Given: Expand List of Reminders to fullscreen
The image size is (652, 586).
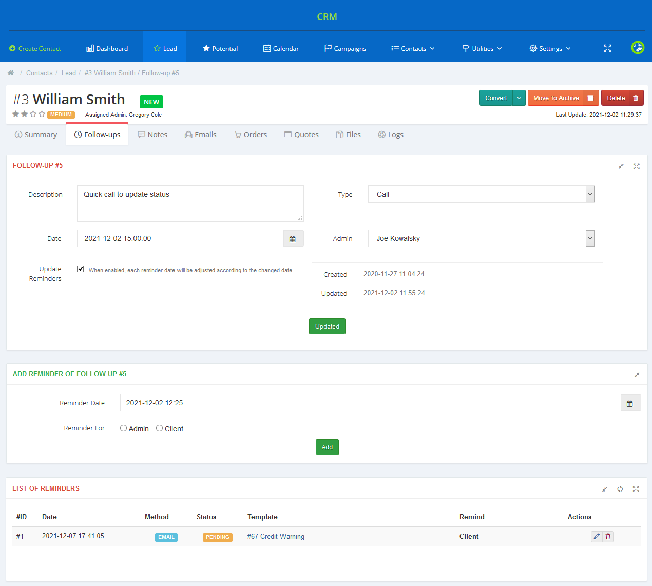Looking at the screenshot, I should pyautogui.click(x=636, y=489).
